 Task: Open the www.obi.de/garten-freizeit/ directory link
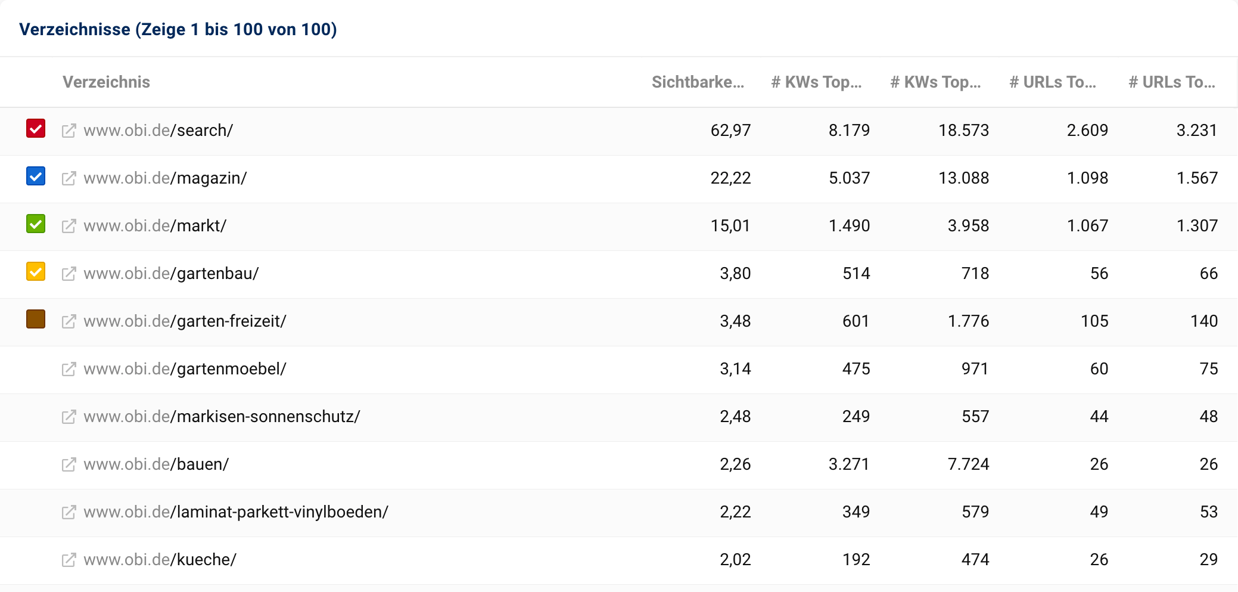point(185,321)
